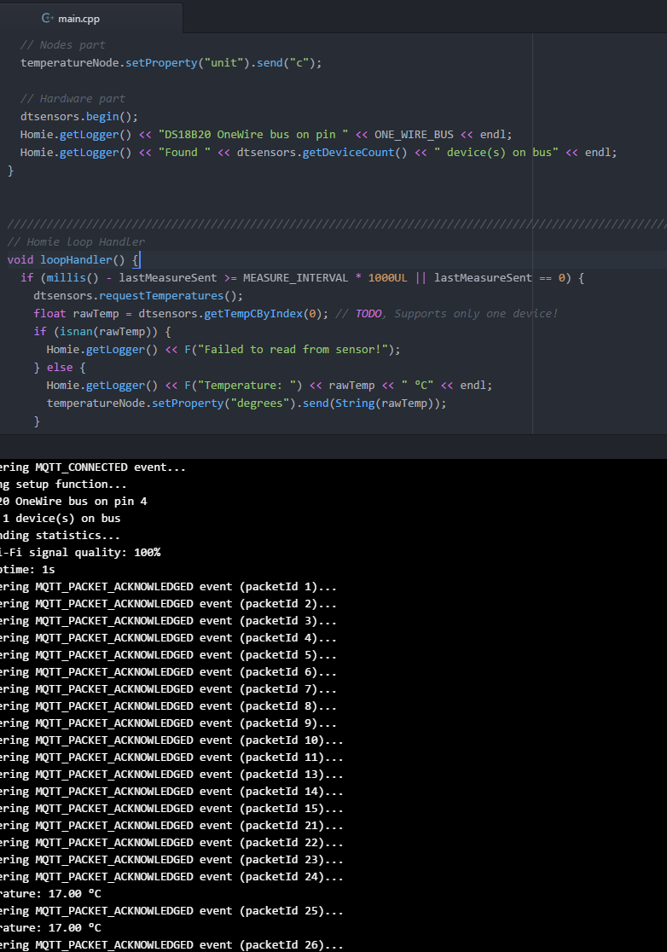The image size is (667, 952).
Task: Click the uptime '1s' terminal line
Action: 27,570
